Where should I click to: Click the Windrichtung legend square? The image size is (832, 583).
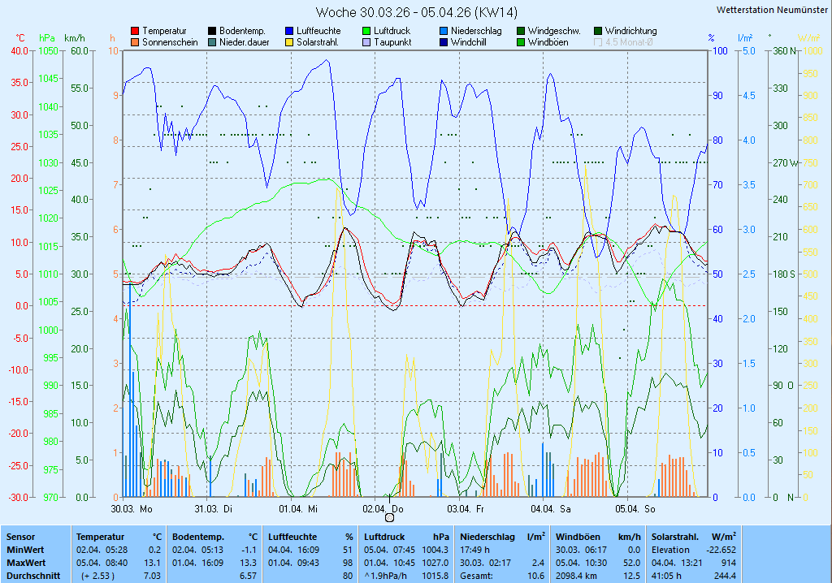[598, 31]
